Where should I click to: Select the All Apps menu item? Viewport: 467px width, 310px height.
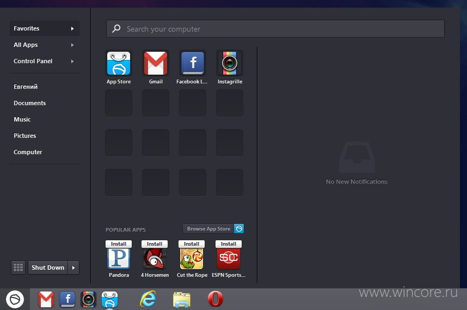[x=45, y=45]
